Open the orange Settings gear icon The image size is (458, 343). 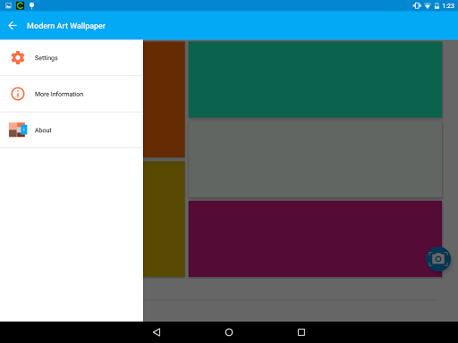(18, 57)
